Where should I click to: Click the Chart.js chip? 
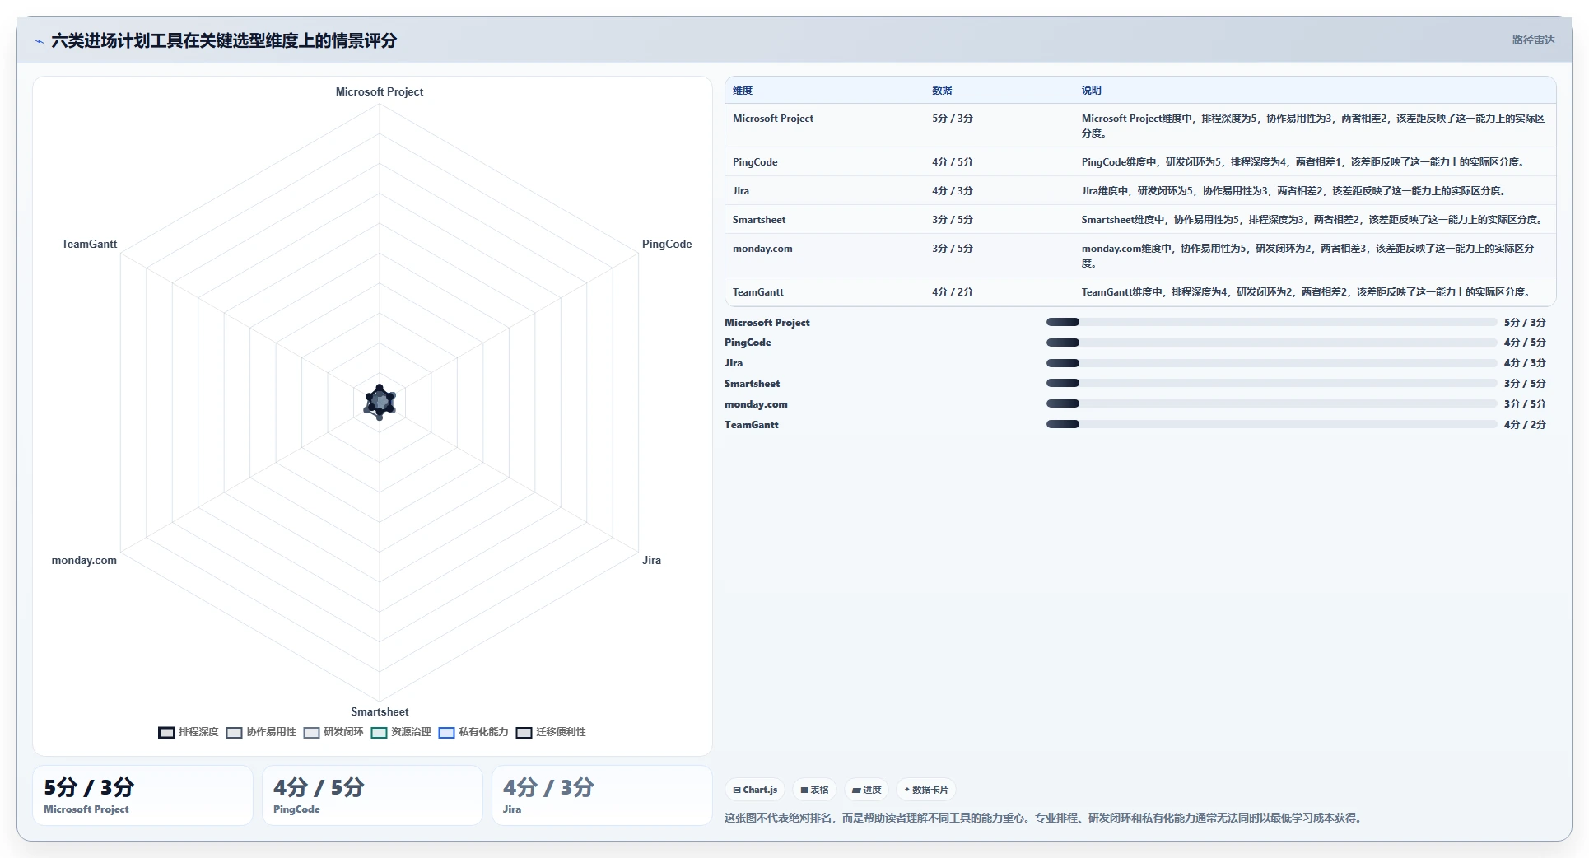755,790
